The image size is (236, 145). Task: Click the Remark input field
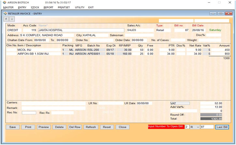coord(53,108)
